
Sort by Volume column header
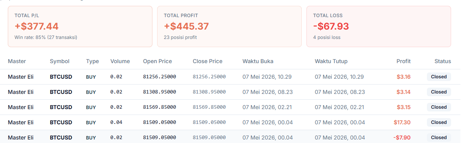(120, 61)
